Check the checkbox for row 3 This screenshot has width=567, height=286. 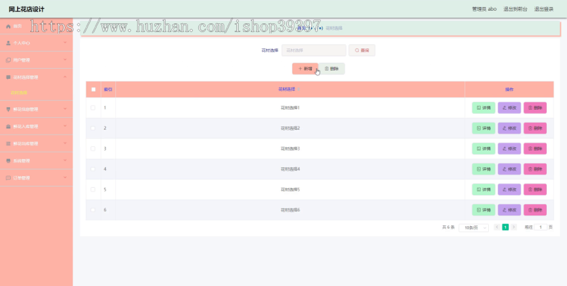(x=93, y=149)
